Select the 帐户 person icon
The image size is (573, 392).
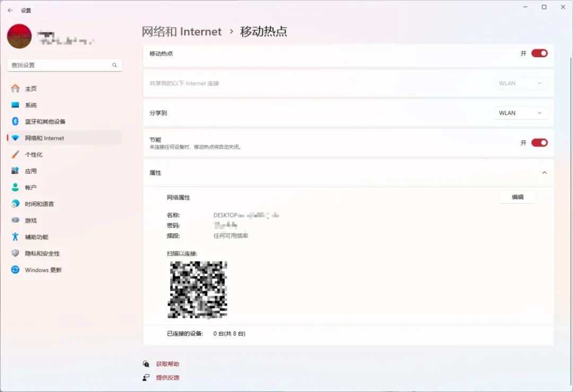pyautogui.click(x=15, y=187)
